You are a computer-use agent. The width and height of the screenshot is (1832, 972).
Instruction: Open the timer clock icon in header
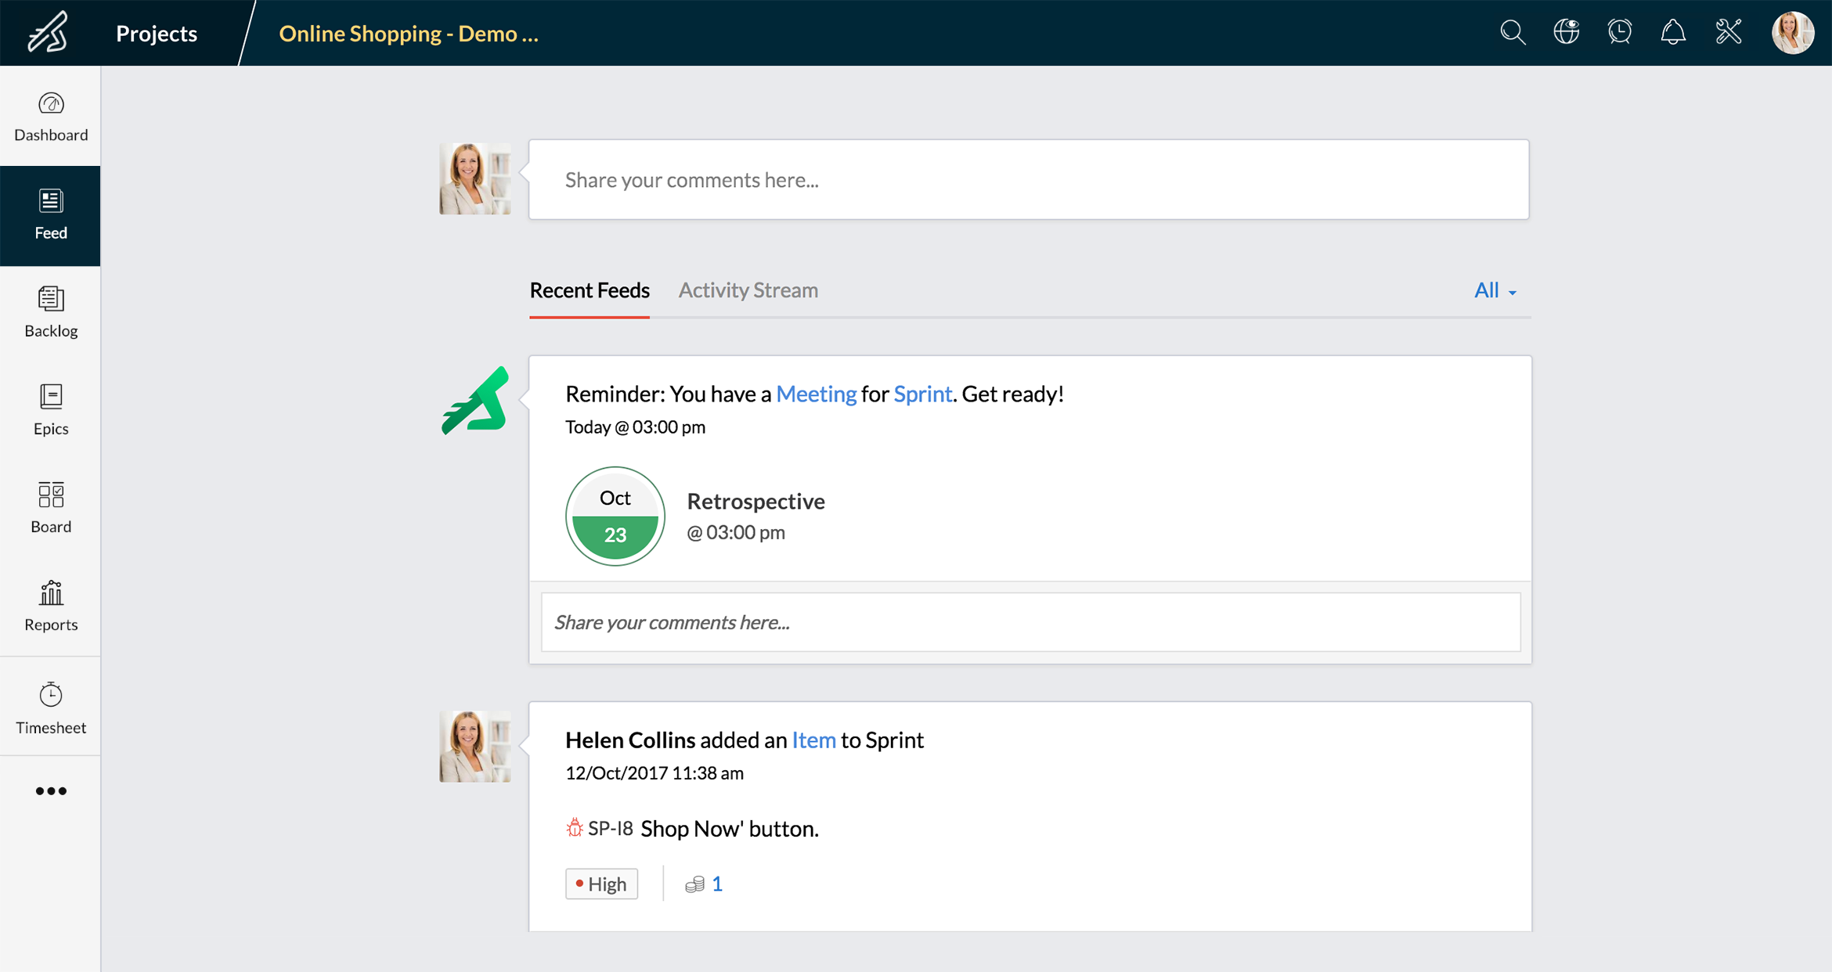point(1620,32)
